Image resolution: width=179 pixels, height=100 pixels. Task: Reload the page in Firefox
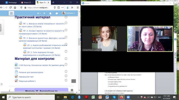[x=11, y=7]
